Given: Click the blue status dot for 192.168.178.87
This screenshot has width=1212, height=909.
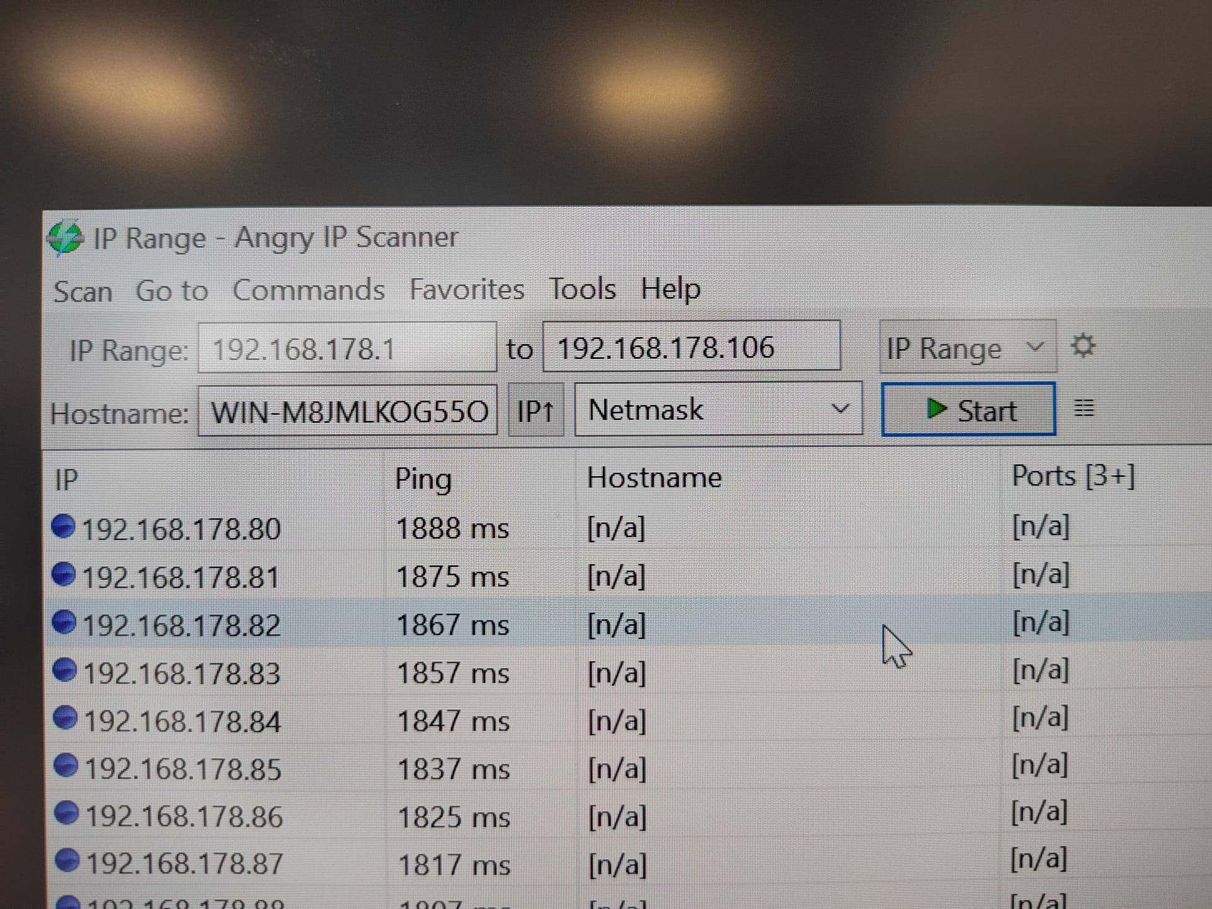Looking at the screenshot, I should point(67,861).
